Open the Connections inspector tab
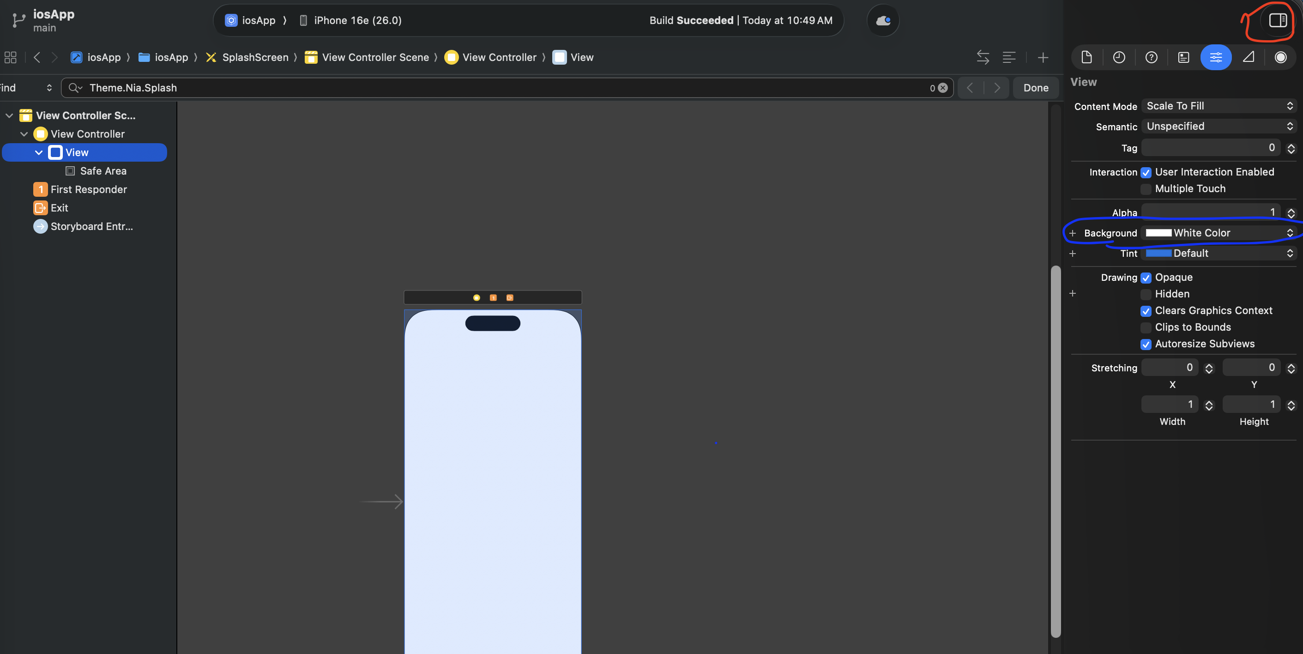The image size is (1303, 654). pyautogui.click(x=1280, y=57)
